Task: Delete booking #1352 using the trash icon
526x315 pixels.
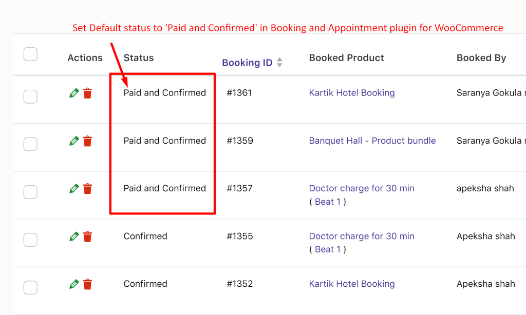Action: [87, 284]
